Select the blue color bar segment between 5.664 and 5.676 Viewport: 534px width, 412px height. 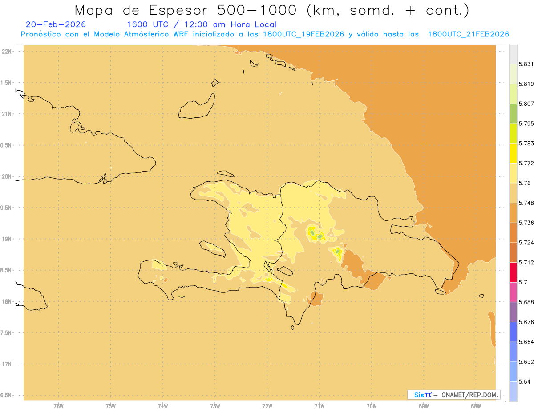point(513,332)
